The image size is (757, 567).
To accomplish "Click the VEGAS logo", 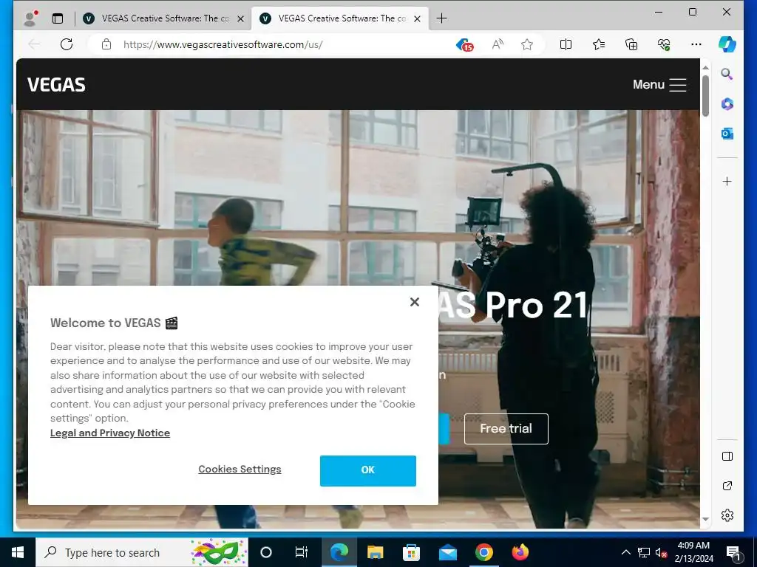I will (56, 85).
